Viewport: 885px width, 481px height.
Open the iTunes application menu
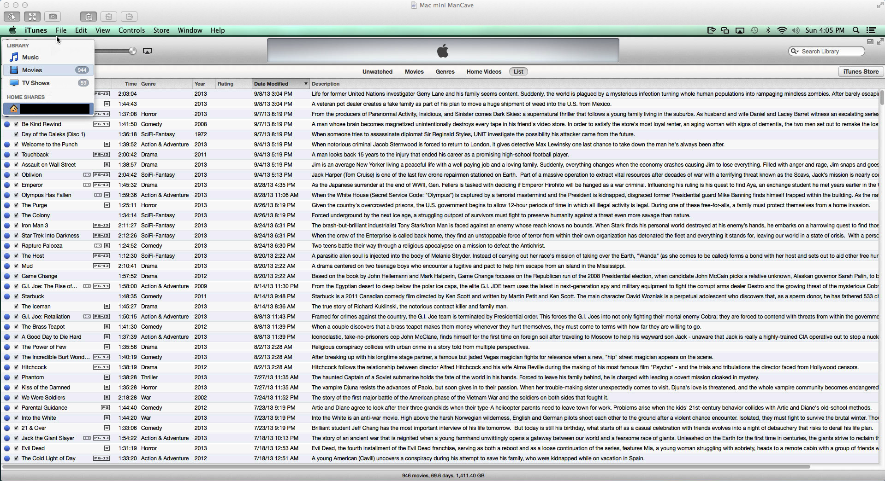click(36, 30)
